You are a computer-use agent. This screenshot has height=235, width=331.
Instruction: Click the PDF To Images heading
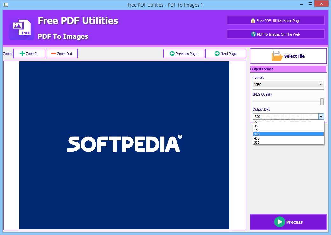coord(63,36)
